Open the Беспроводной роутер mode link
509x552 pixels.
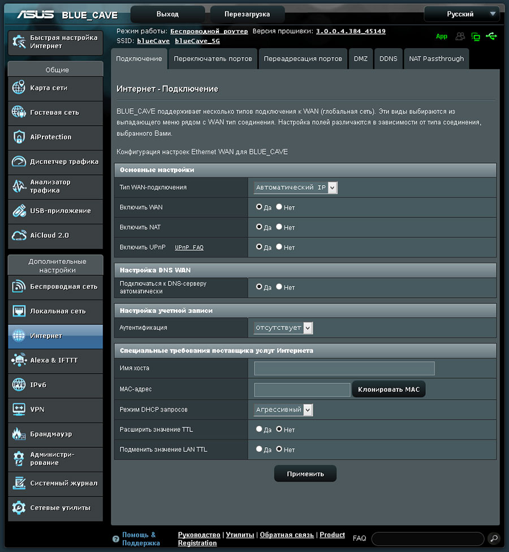[209, 31]
